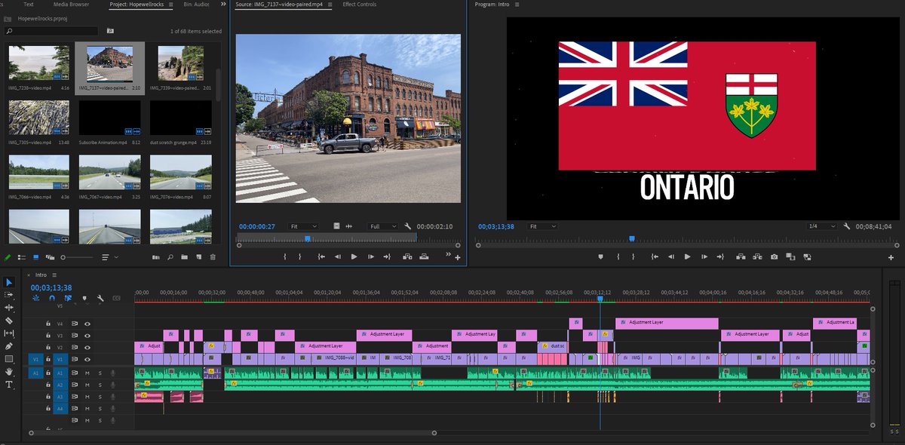Step forward one frame in Program monitor
This screenshot has height=445, width=905.
click(x=704, y=256)
